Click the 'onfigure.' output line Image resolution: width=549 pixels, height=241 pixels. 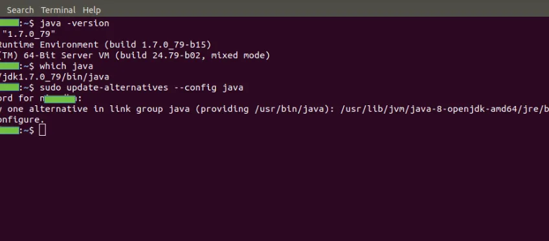pyautogui.click(x=23, y=120)
